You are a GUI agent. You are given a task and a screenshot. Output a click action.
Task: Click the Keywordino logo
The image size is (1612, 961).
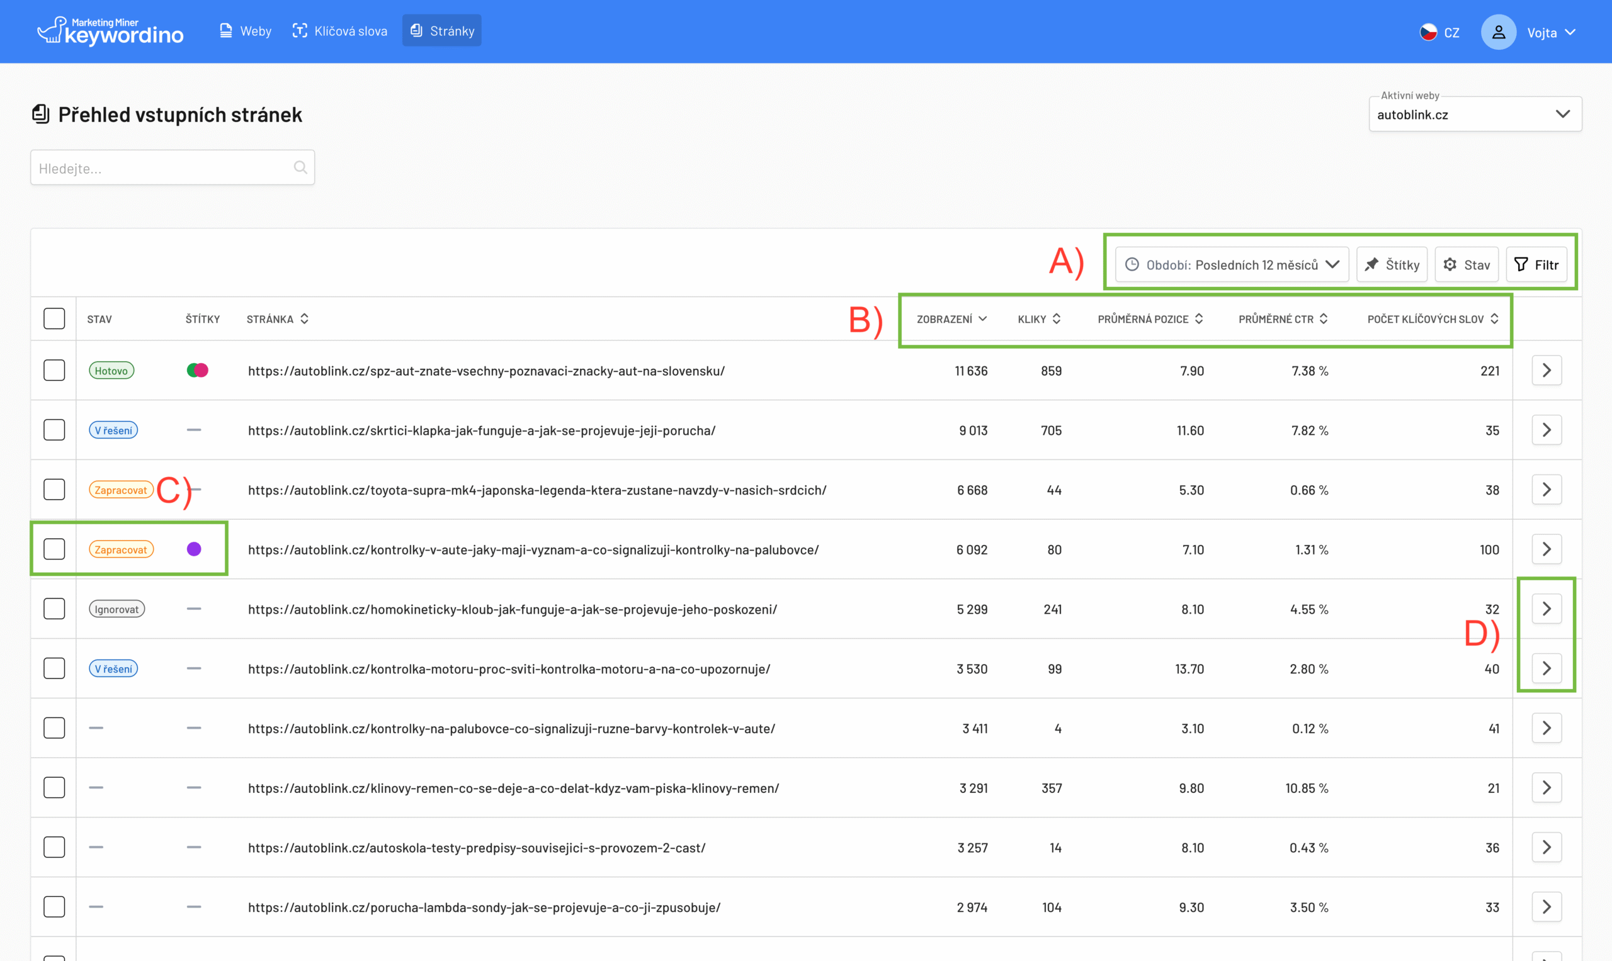(x=110, y=31)
